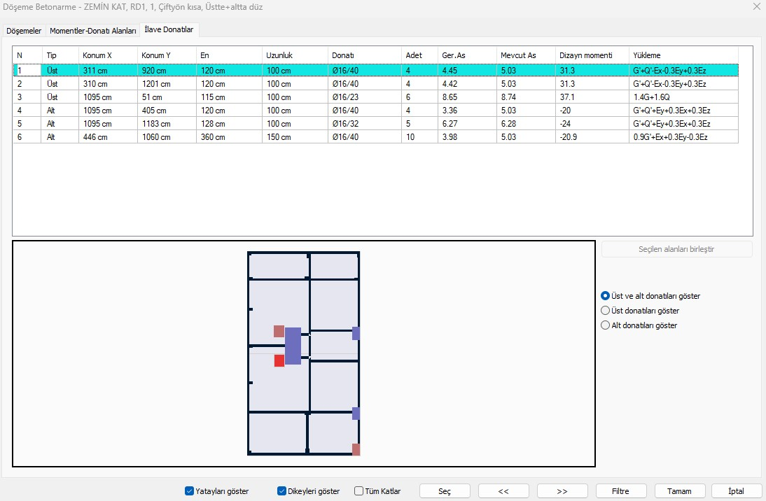
Task: Select row 6 with 360 cm width
Action: pos(211,137)
